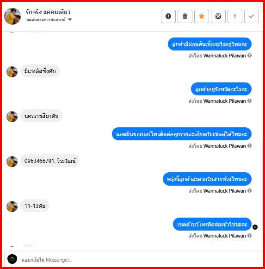Select the message with phone number 0963466791

point(50,161)
